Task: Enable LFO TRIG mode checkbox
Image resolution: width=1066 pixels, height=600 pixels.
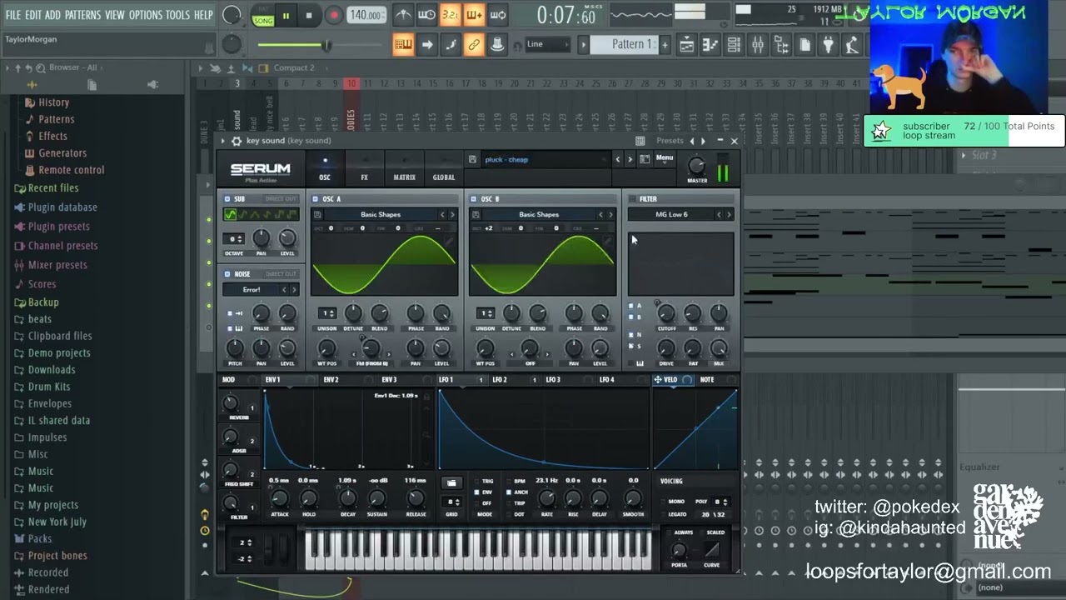Action: pos(478,481)
